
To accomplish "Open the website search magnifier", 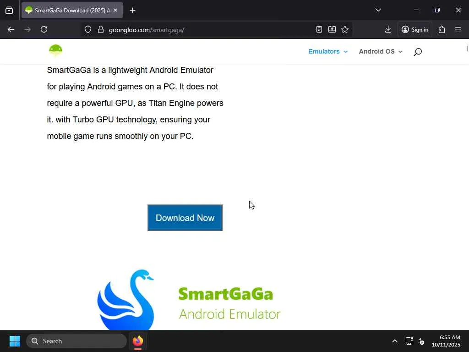I will [418, 52].
